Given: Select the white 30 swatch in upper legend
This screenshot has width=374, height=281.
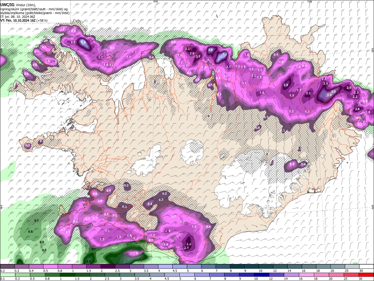Looking at the screenshot, I should coord(366,267).
